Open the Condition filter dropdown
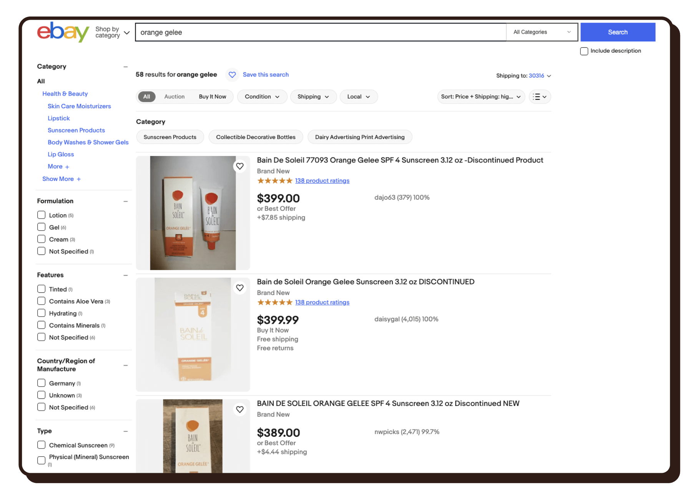 [262, 97]
